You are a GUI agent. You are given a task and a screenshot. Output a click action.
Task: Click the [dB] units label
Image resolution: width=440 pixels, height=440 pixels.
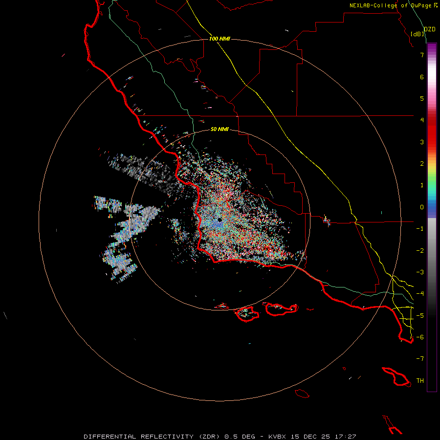[x=418, y=34]
